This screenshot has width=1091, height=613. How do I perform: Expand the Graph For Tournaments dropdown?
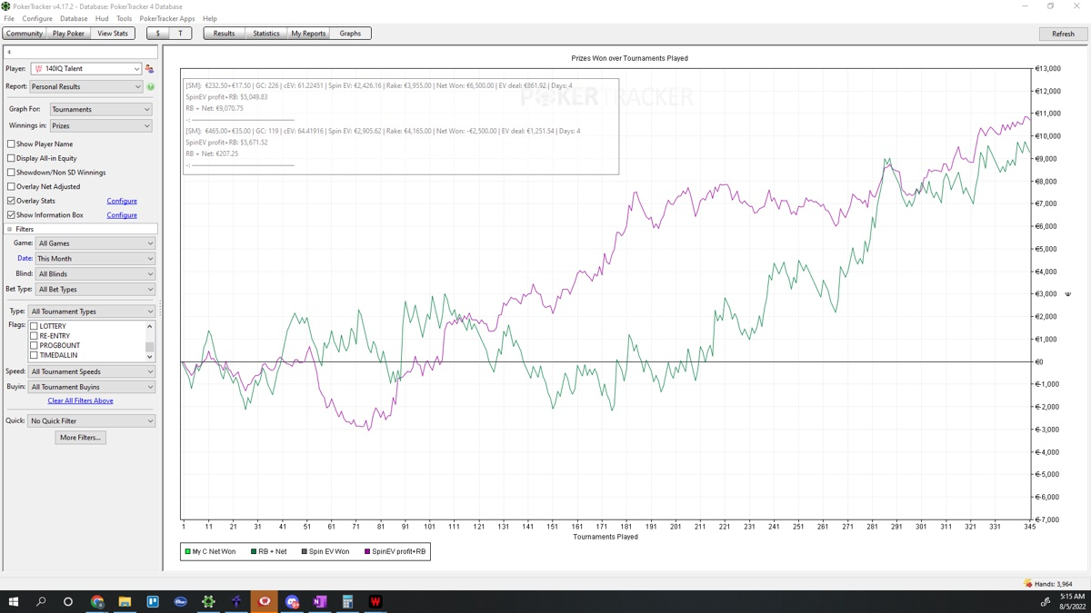(x=100, y=109)
